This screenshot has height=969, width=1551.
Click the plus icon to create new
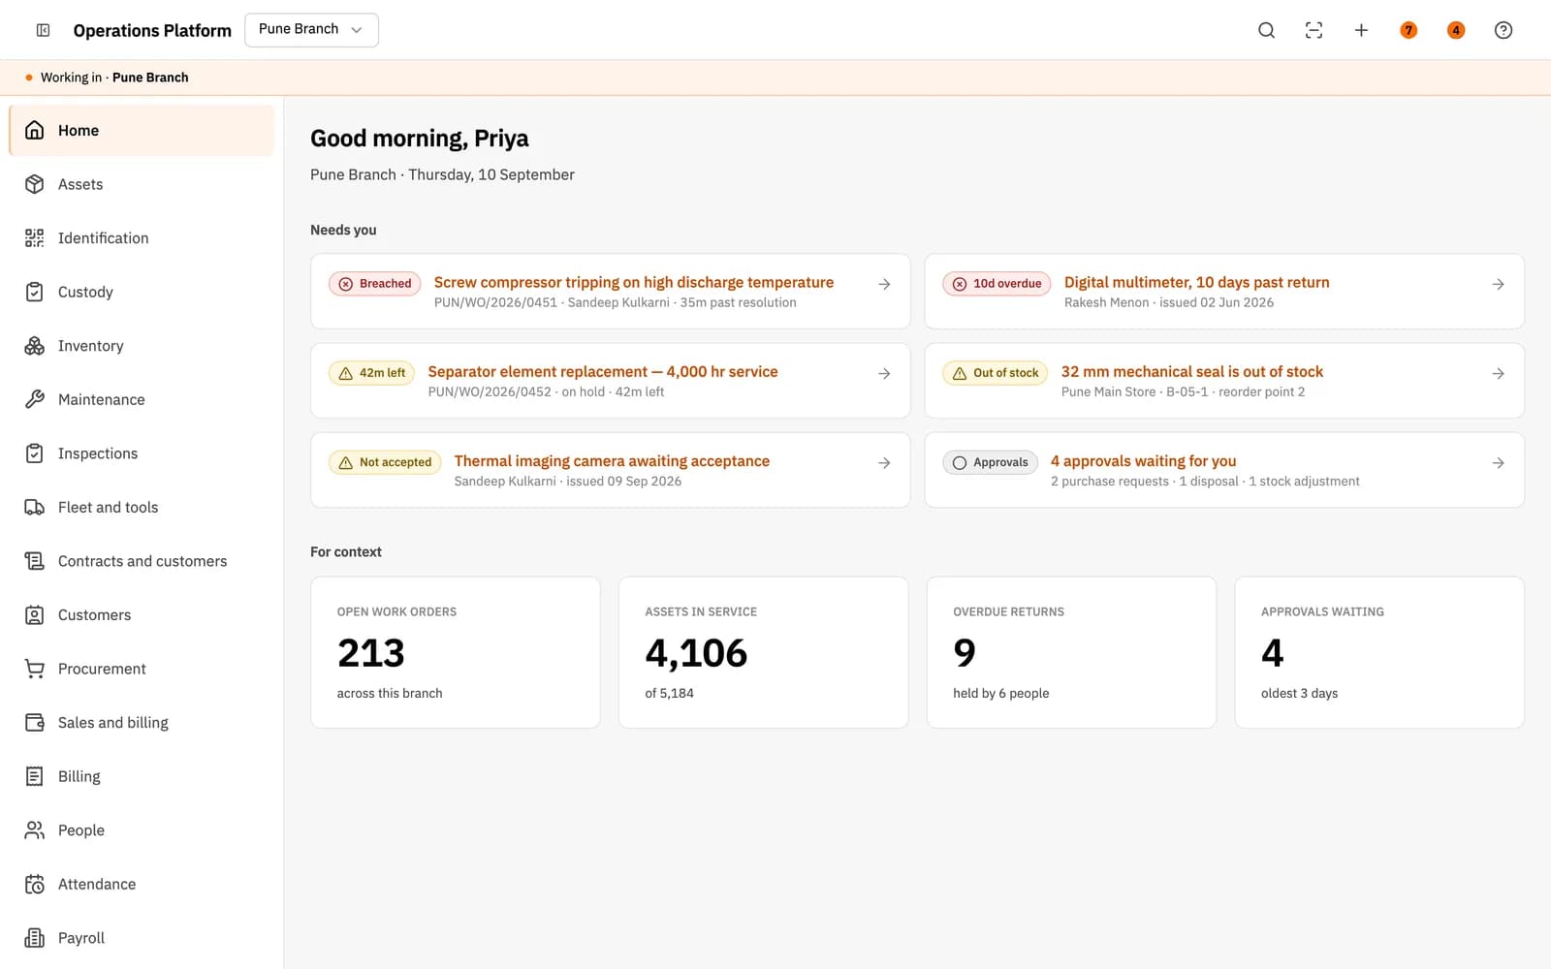(1361, 30)
